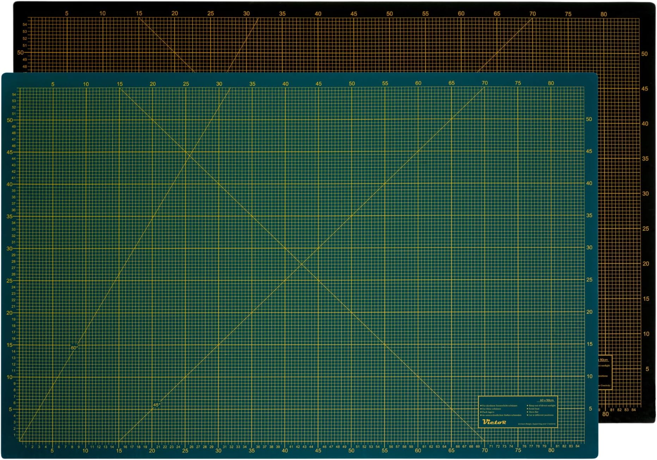Click "Vor direktem Sonnenlicht schützen" text
This screenshot has height=460, width=657.
[499, 406]
